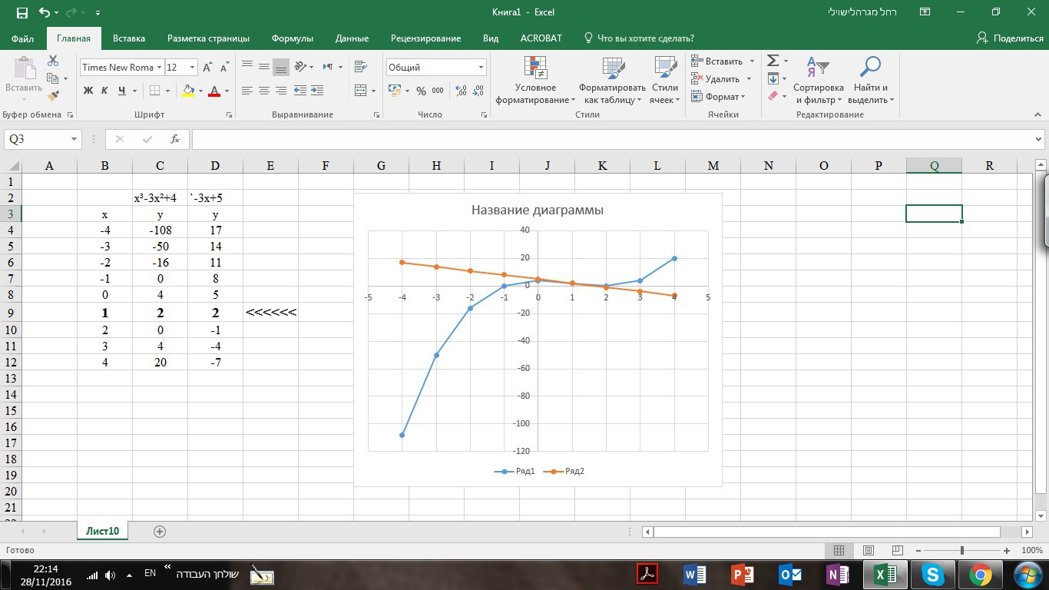
Task: Click the Percent style icon
Action: click(x=421, y=91)
